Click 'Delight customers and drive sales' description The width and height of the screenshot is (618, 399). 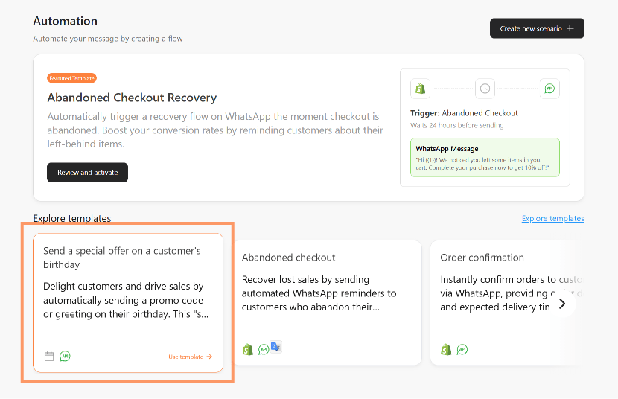pyautogui.click(x=126, y=300)
